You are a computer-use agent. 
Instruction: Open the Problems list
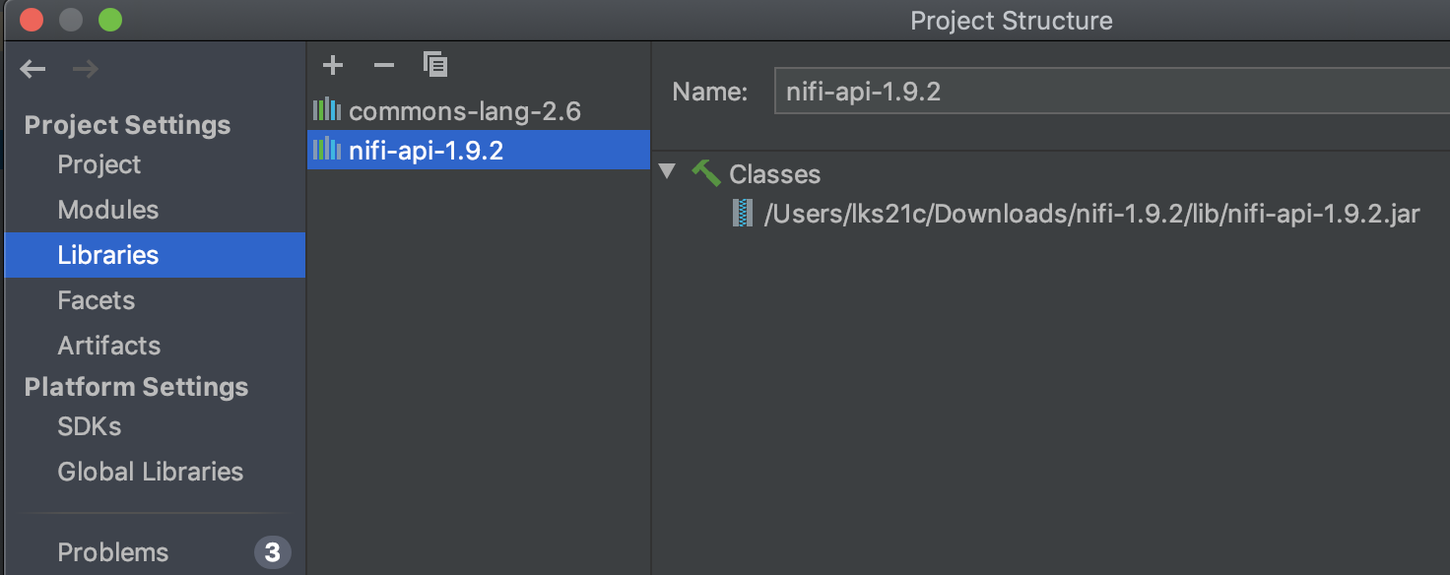113,552
